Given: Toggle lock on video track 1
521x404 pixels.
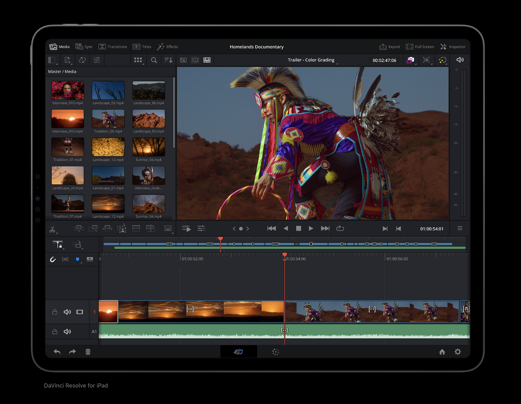Looking at the screenshot, I should (55, 312).
